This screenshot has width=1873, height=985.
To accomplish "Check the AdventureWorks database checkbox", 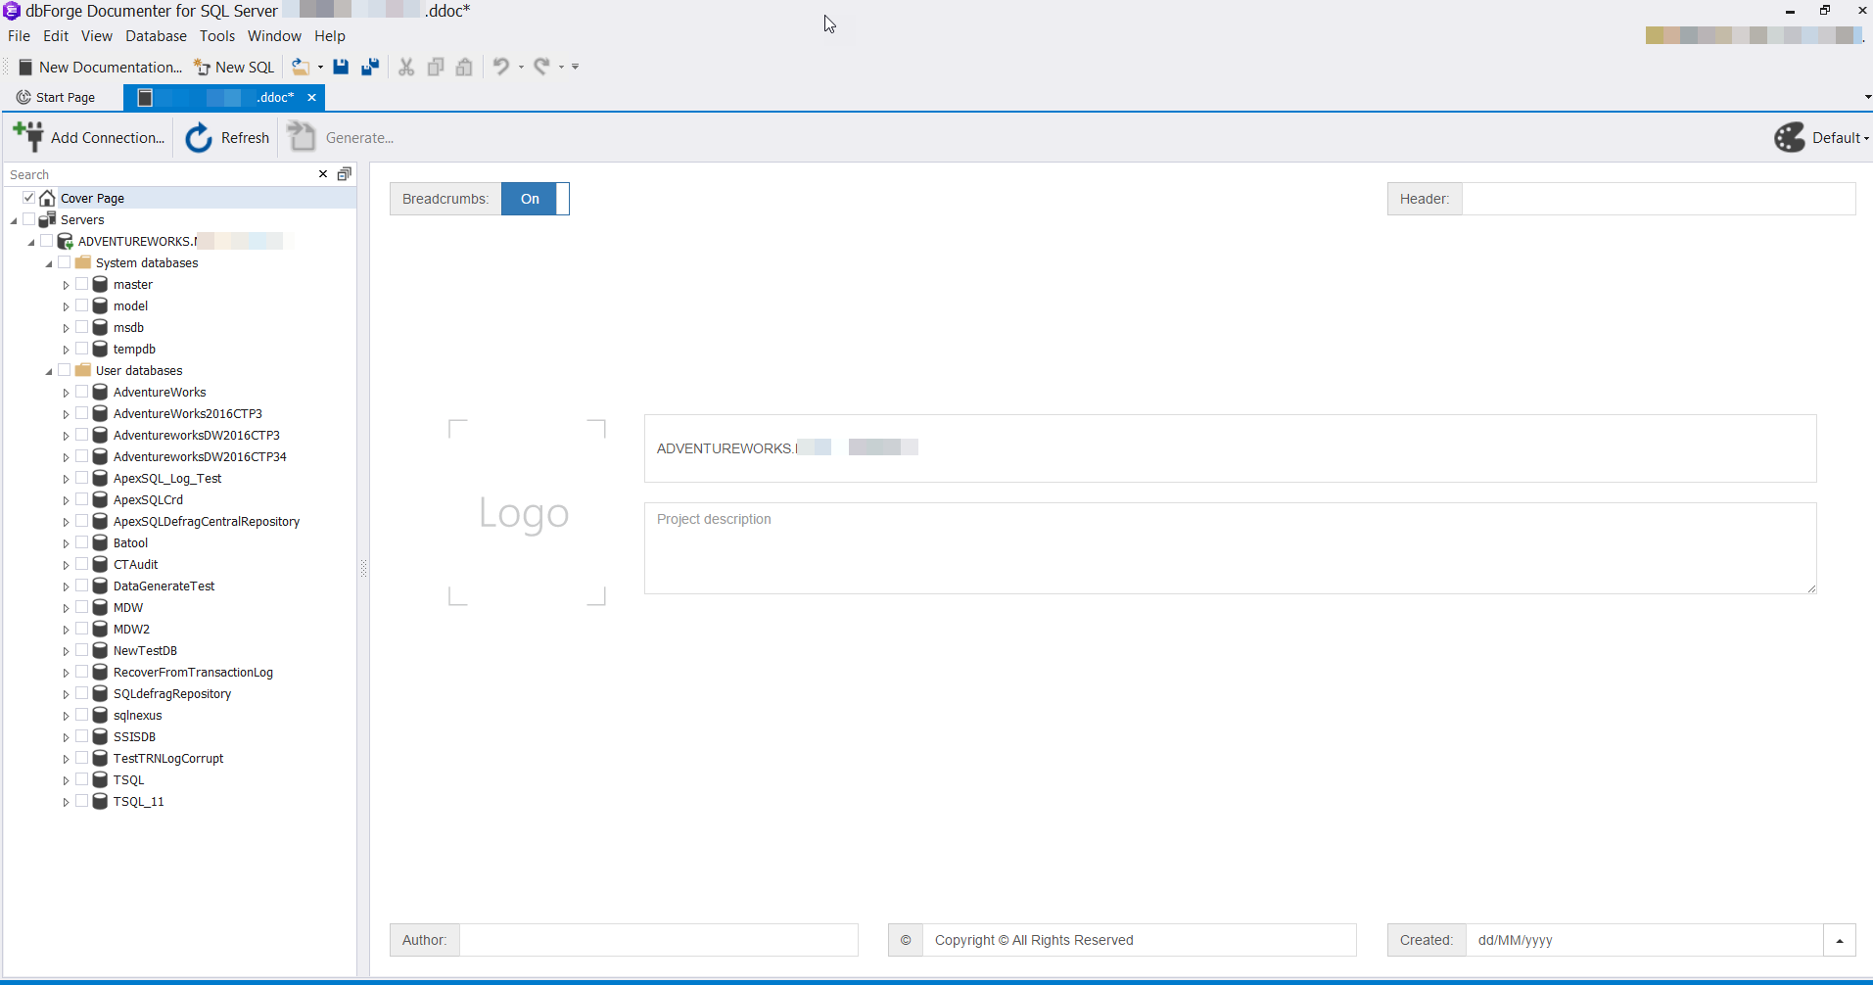I will (82, 392).
